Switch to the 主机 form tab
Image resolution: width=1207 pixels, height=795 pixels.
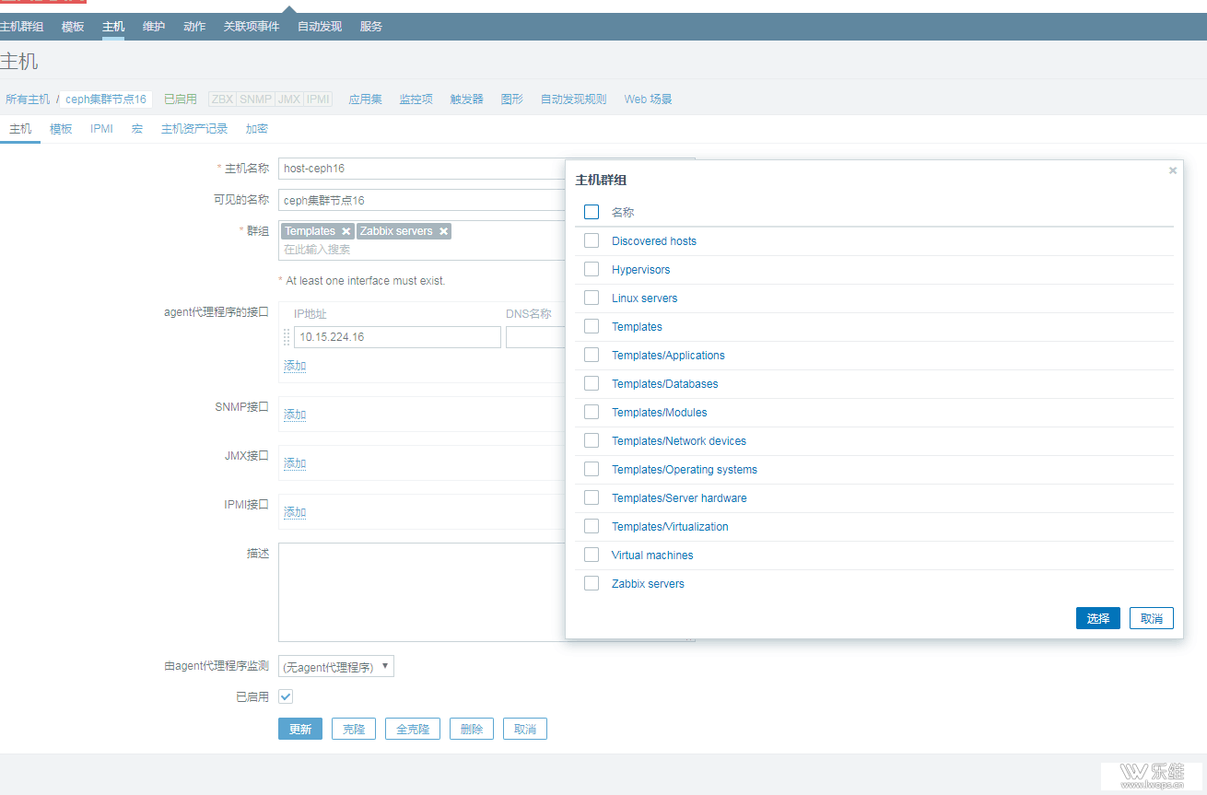tap(20, 129)
